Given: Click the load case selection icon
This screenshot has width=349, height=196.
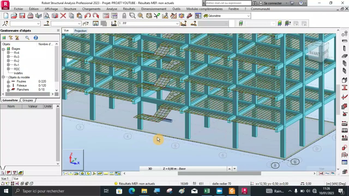Looking at the screenshot, I should 114,23.
